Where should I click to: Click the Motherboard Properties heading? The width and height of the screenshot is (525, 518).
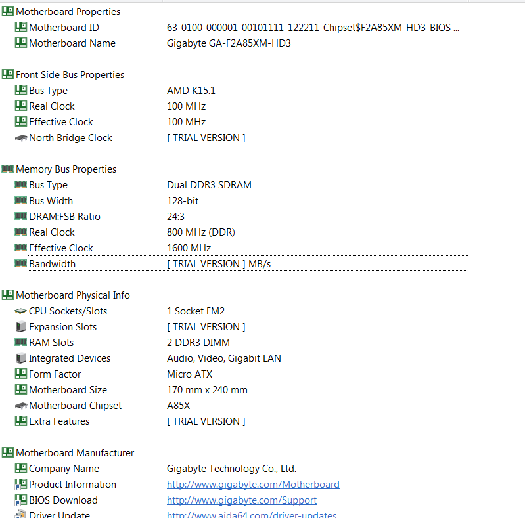[68, 12]
